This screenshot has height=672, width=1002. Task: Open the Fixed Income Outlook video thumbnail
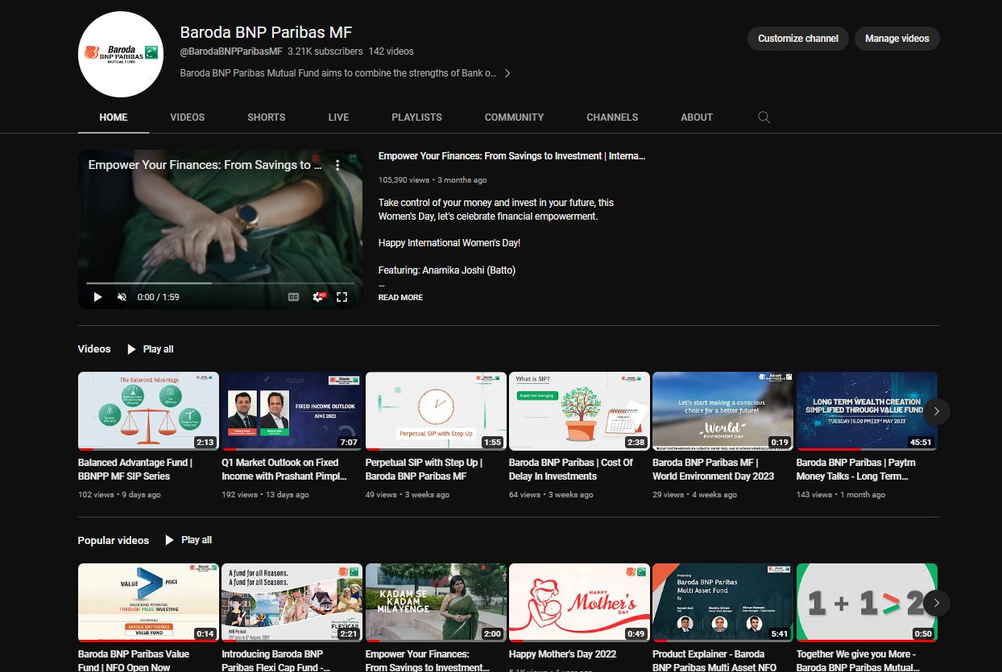coord(292,411)
